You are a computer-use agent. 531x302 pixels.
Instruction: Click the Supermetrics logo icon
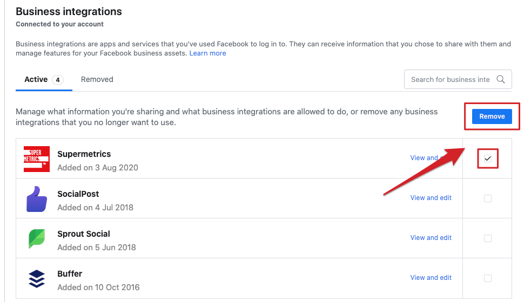tap(37, 159)
